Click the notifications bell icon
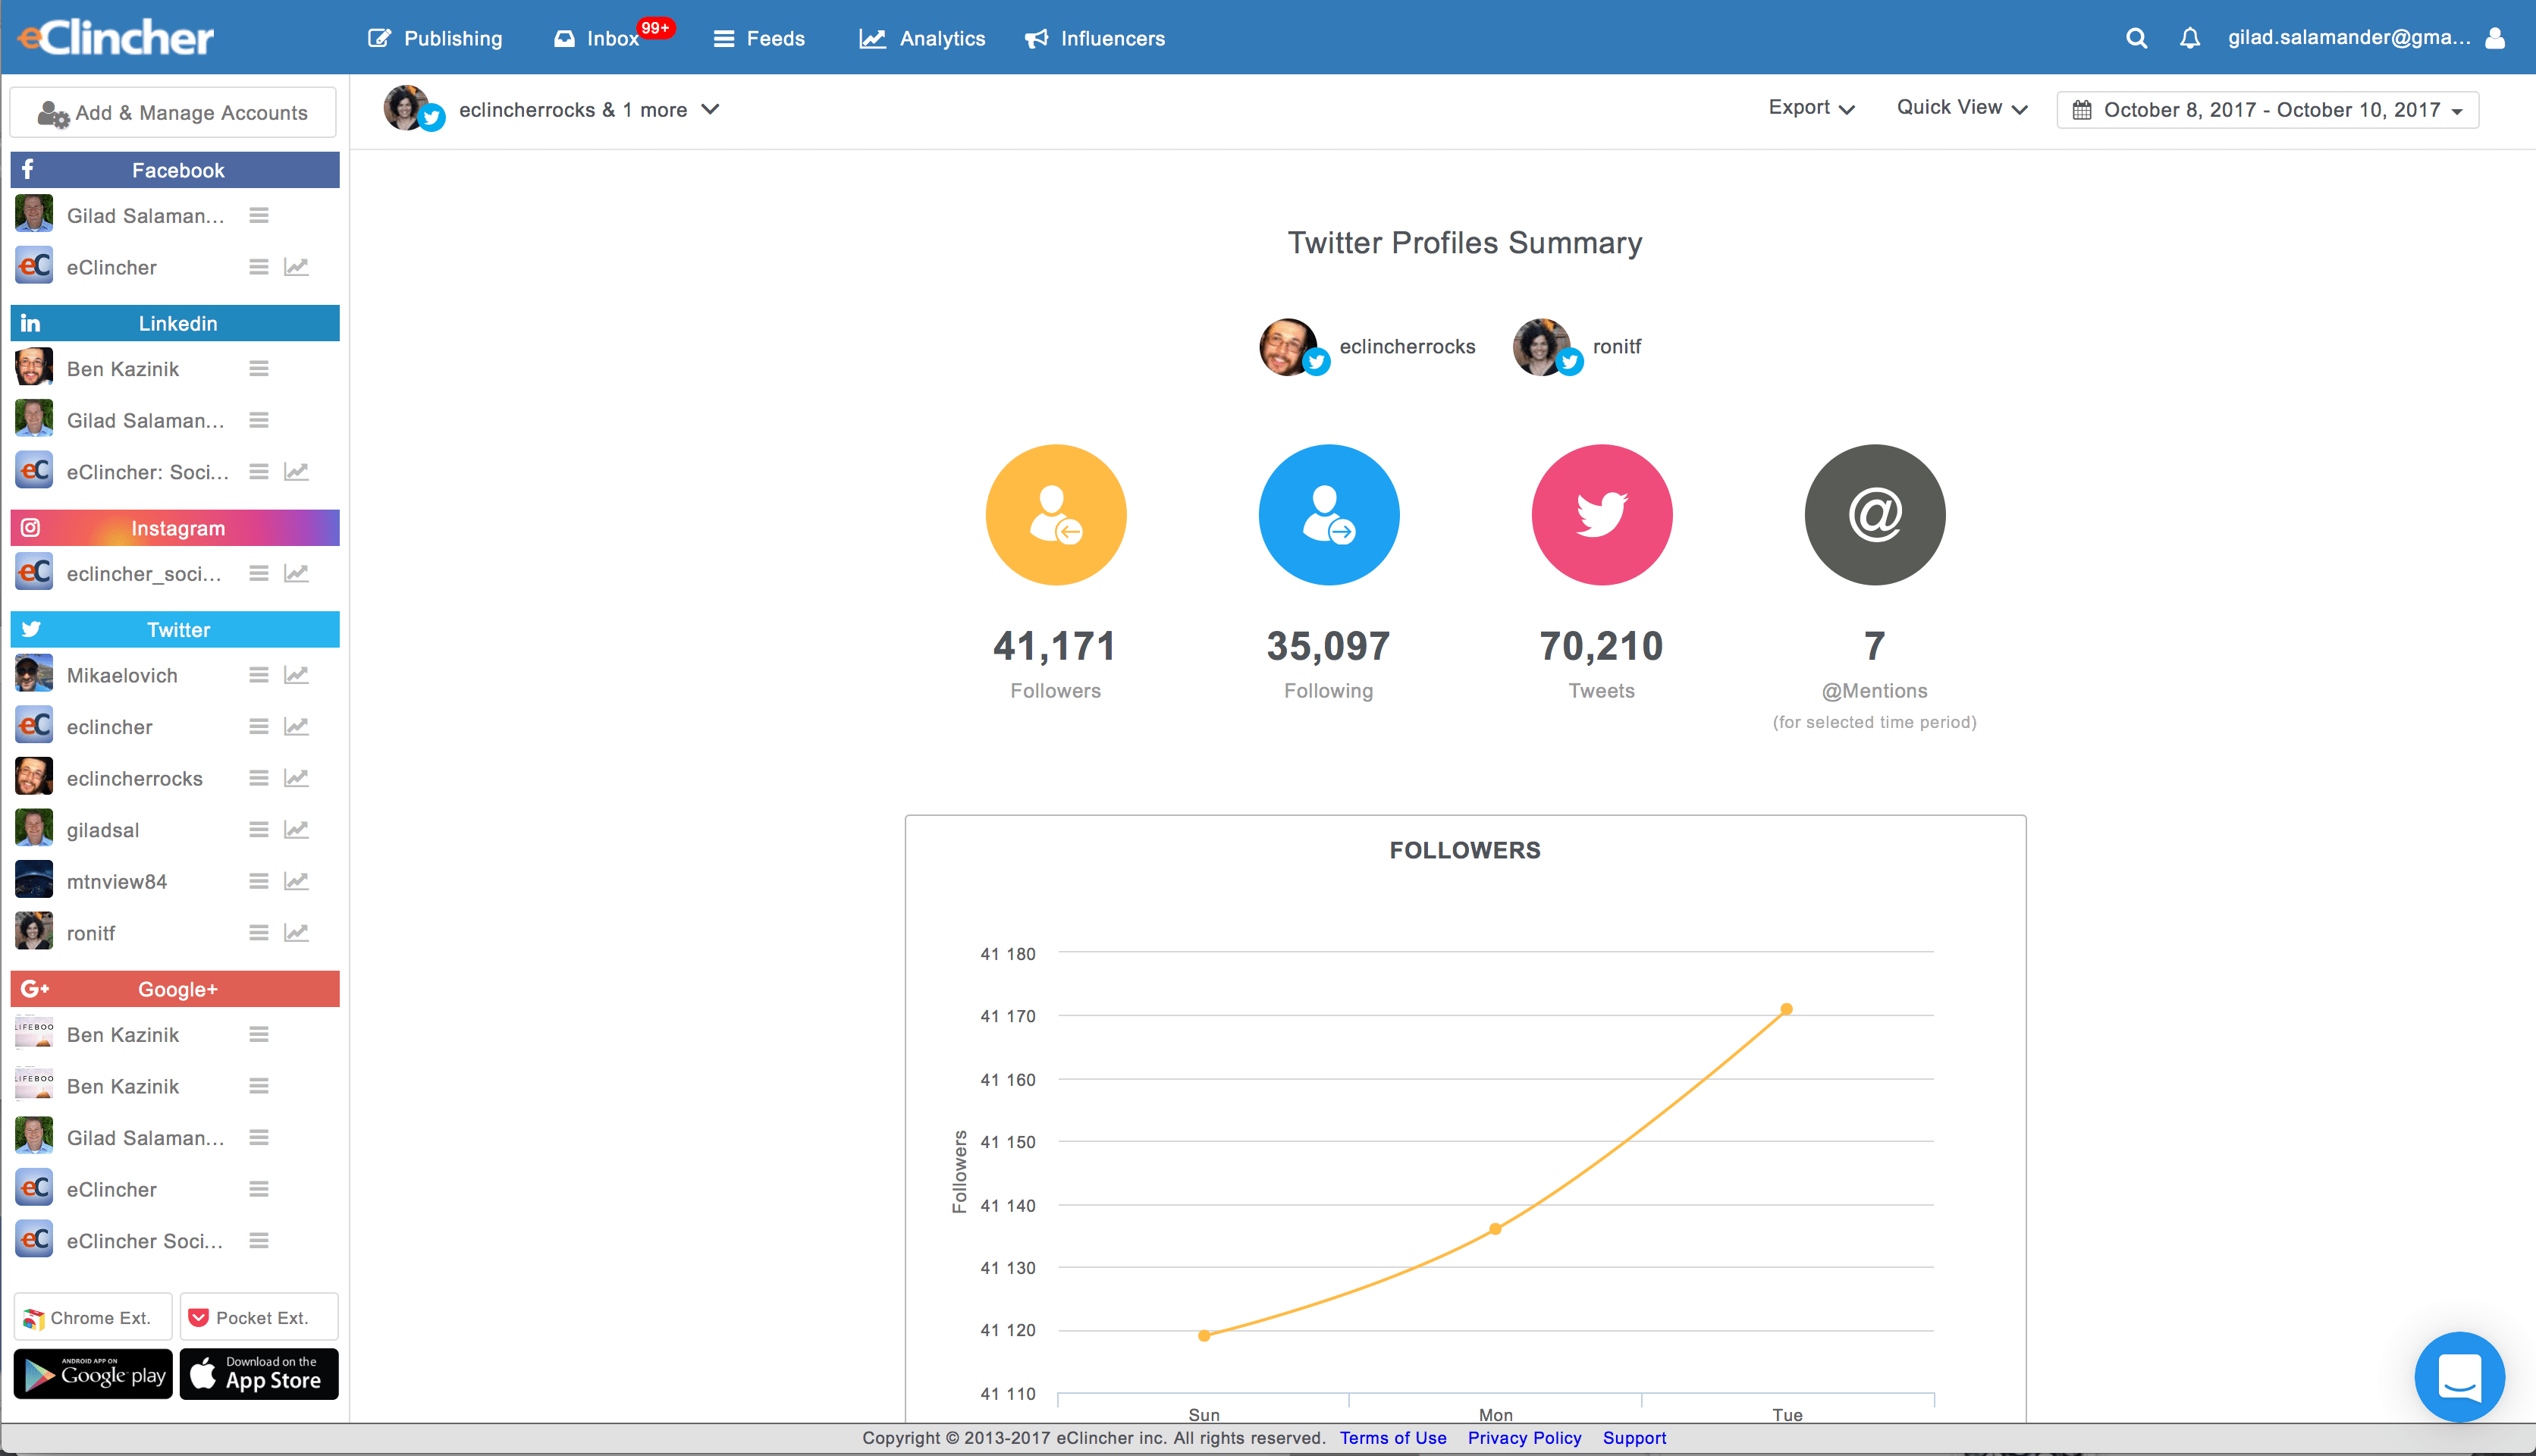The image size is (2536, 1456). point(2189,38)
